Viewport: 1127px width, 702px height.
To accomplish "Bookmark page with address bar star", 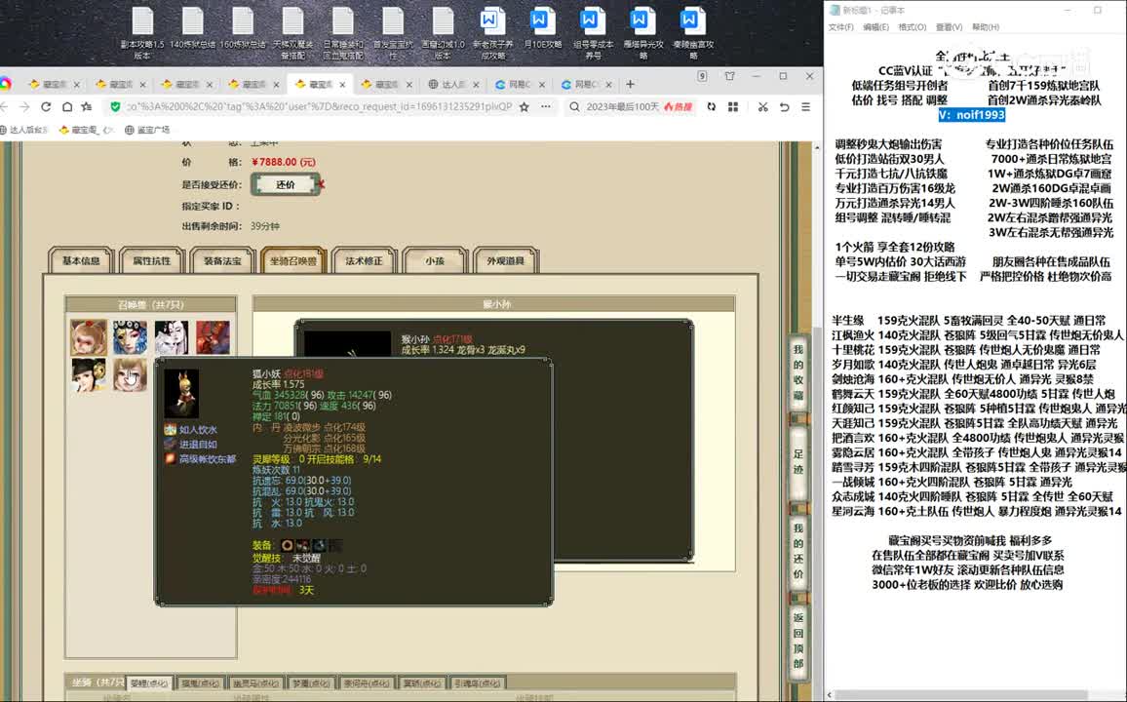I will point(525,106).
